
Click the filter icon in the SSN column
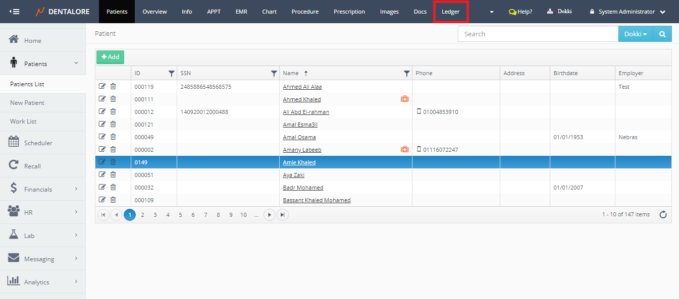274,73
